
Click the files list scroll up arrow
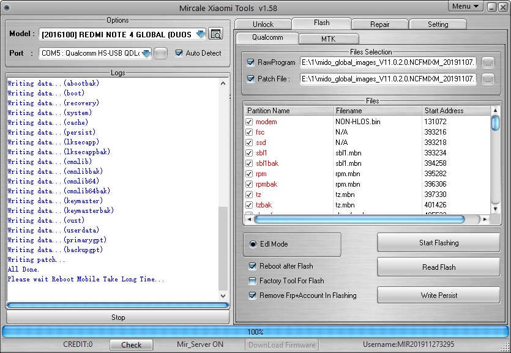click(495, 110)
